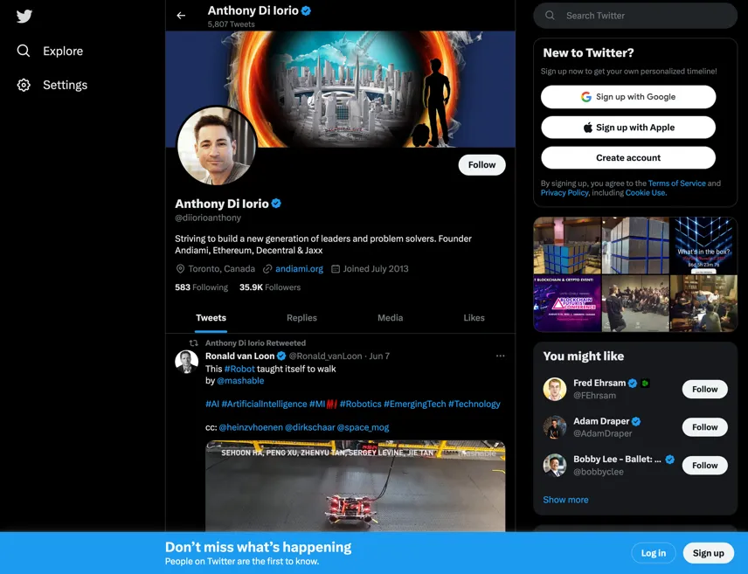Image resolution: width=748 pixels, height=574 pixels.
Task: Click the #Robotics hashtag
Action: click(x=361, y=405)
